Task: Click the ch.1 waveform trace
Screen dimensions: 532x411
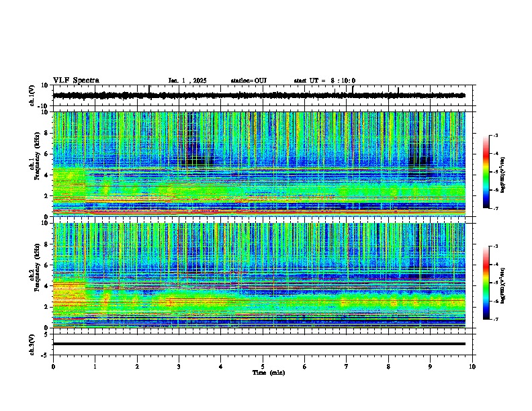Action: tap(259, 95)
